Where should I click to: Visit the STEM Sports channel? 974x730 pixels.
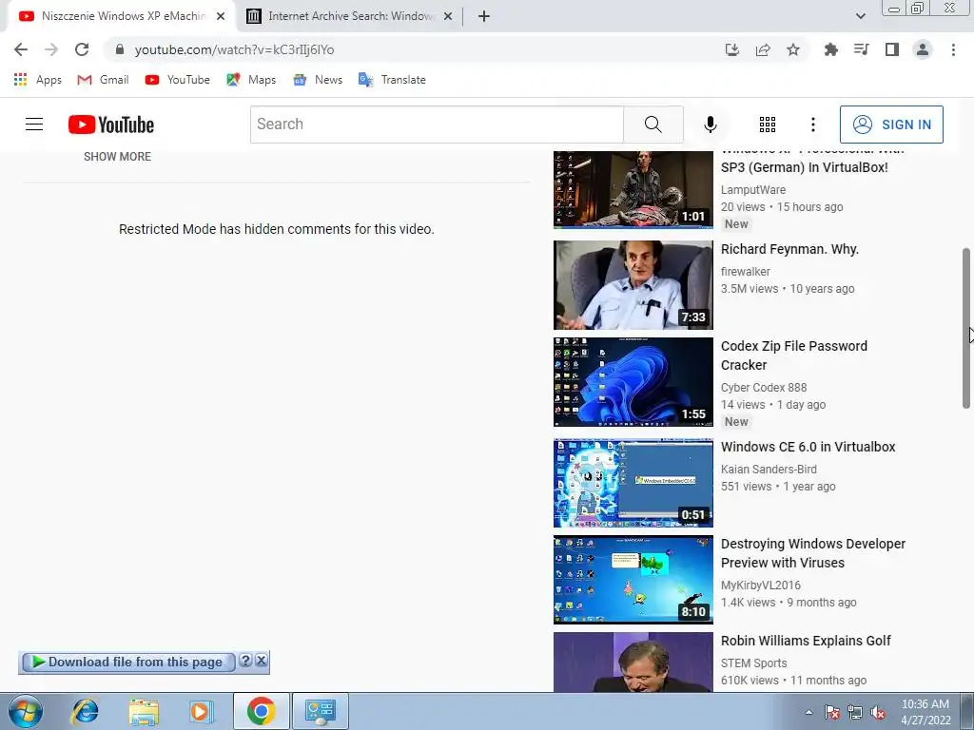pyautogui.click(x=753, y=663)
